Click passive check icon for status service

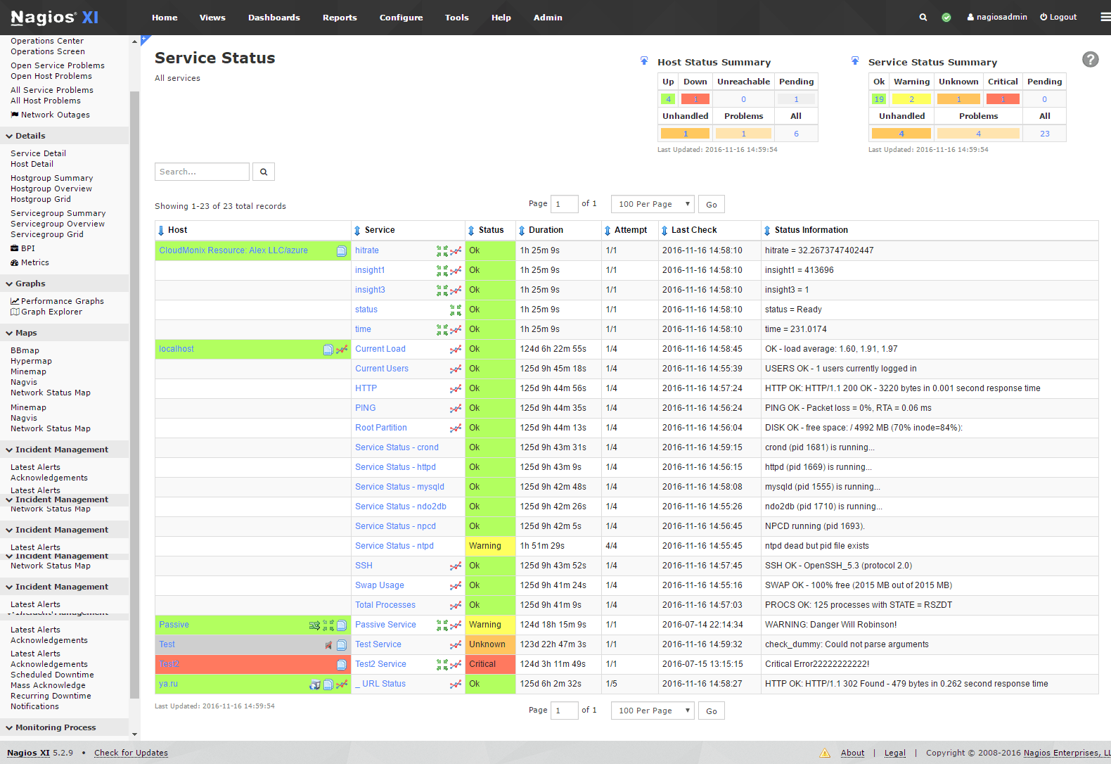point(456,310)
